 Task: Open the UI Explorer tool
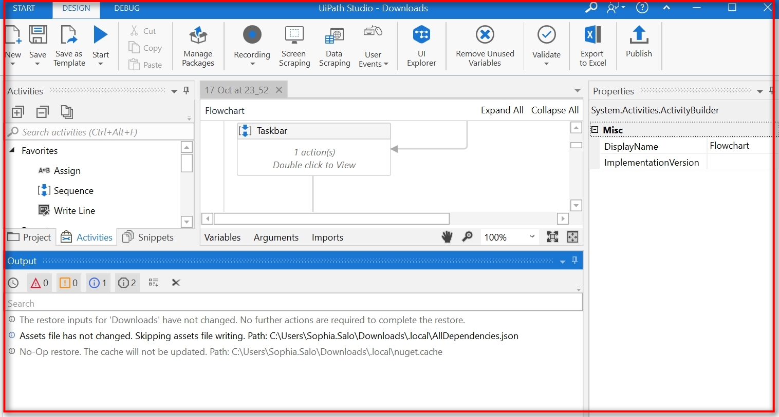[421, 46]
